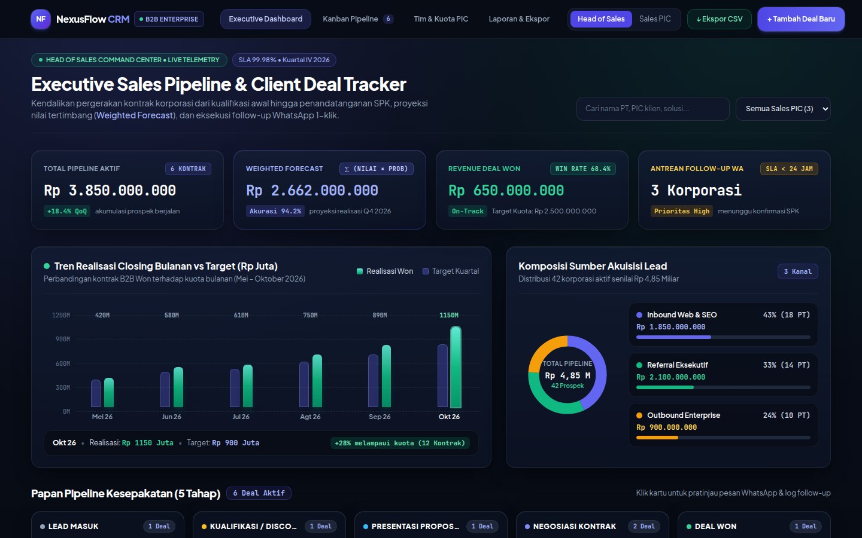Click NEGOSIASI KONTRAK column header
The width and height of the screenshot is (862, 538).
point(593,526)
